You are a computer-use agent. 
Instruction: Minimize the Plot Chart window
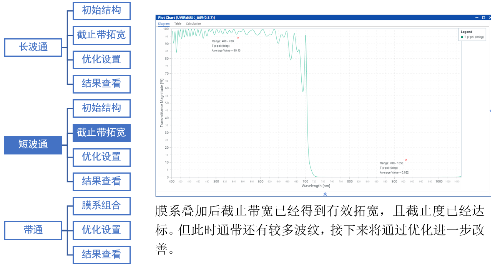477,18
